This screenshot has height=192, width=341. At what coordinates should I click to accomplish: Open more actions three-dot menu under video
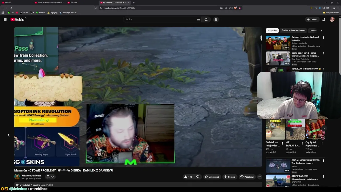(259, 177)
